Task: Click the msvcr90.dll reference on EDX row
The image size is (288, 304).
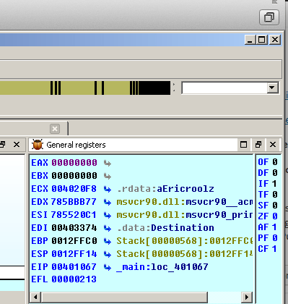Action: tap(185, 202)
